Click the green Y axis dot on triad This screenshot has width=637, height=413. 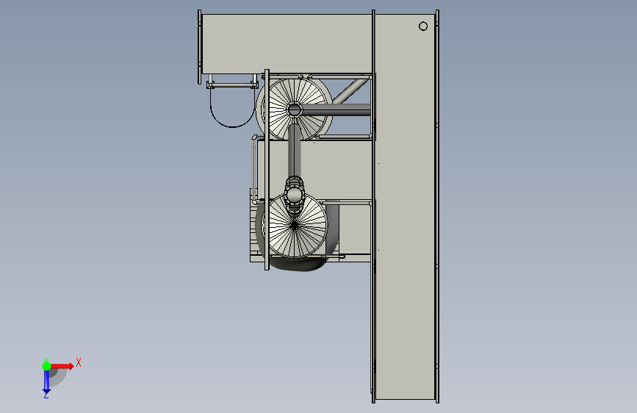(x=46, y=366)
